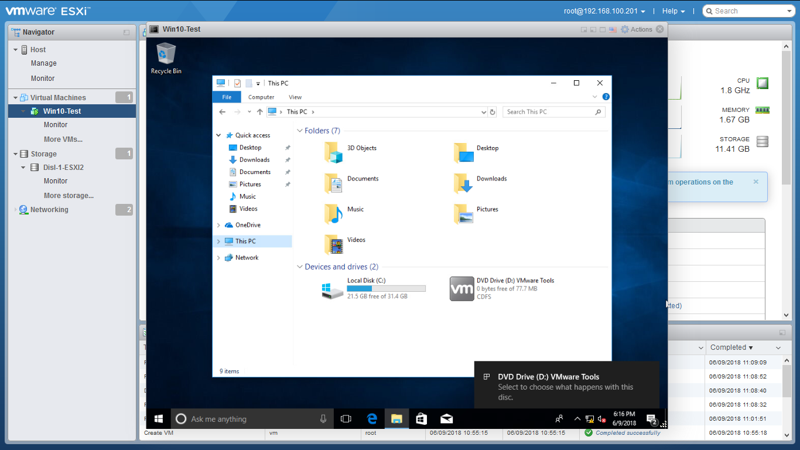This screenshot has width=800, height=450.
Task: Click the Microsoft Edge taskbar icon
Action: pyautogui.click(x=372, y=418)
